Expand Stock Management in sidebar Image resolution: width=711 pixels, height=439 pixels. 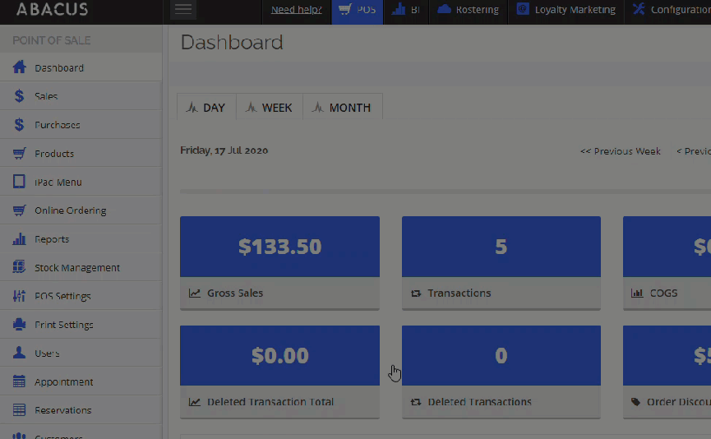tap(77, 268)
